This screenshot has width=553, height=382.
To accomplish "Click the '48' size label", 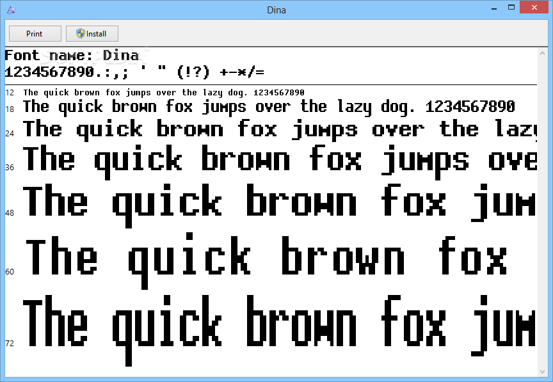I will [10, 212].
